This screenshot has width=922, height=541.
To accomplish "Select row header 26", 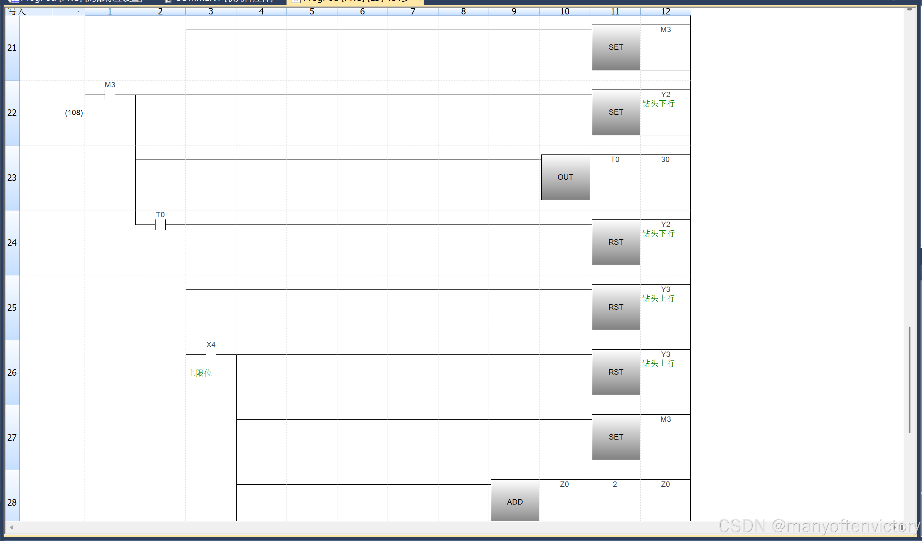I will tap(12, 372).
